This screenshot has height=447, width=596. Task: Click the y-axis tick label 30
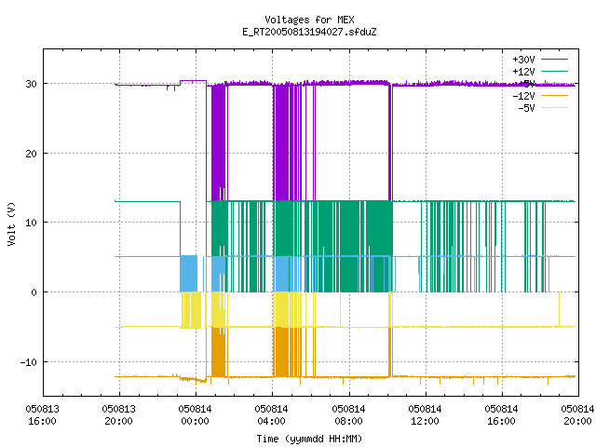pos(31,84)
